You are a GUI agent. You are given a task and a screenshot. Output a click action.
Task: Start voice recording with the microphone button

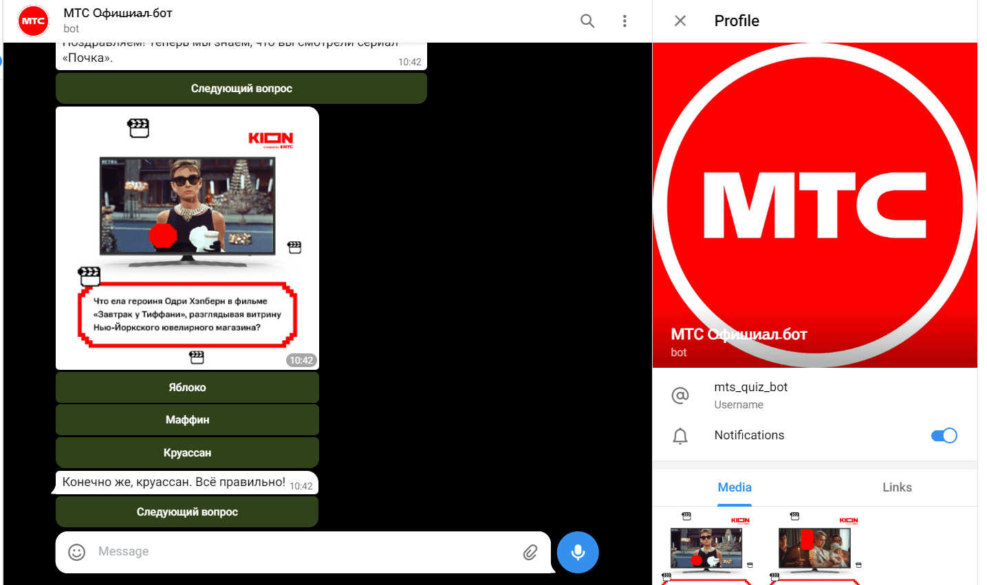tap(578, 552)
